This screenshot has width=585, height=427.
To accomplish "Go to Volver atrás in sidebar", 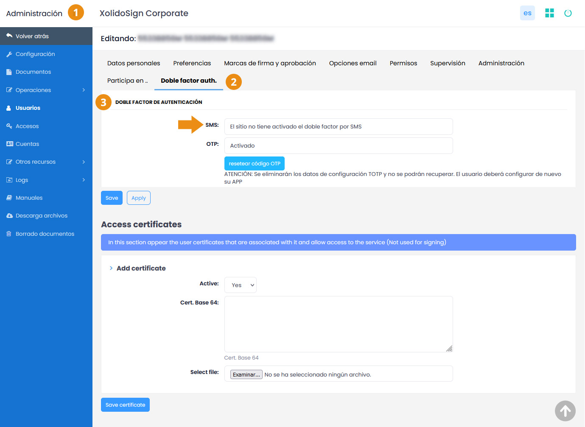I will pyautogui.click(x=46, y=36).
